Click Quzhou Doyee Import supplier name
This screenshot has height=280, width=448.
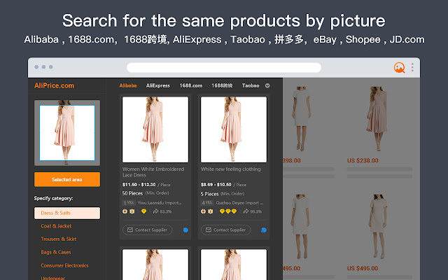(239, 203)
